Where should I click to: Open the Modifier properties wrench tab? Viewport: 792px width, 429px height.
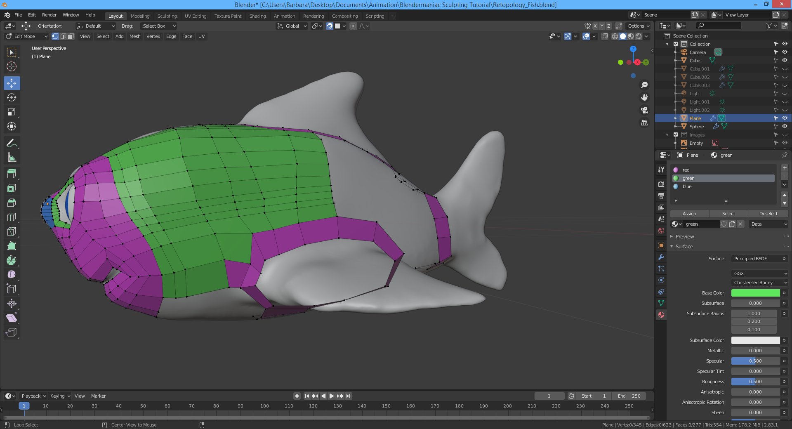pos(661,257)
